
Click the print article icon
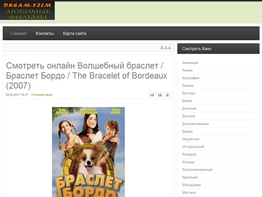point(160,95)
